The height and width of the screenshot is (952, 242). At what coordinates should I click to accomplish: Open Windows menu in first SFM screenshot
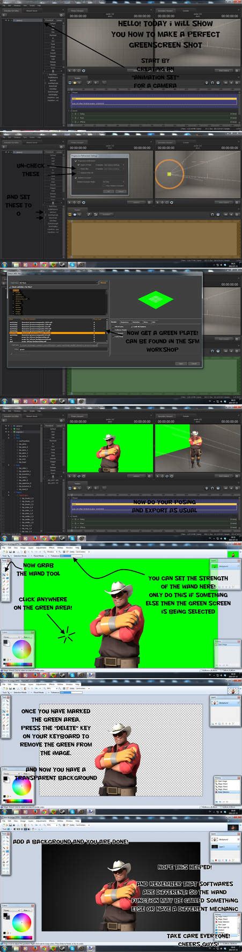(18, 5)
